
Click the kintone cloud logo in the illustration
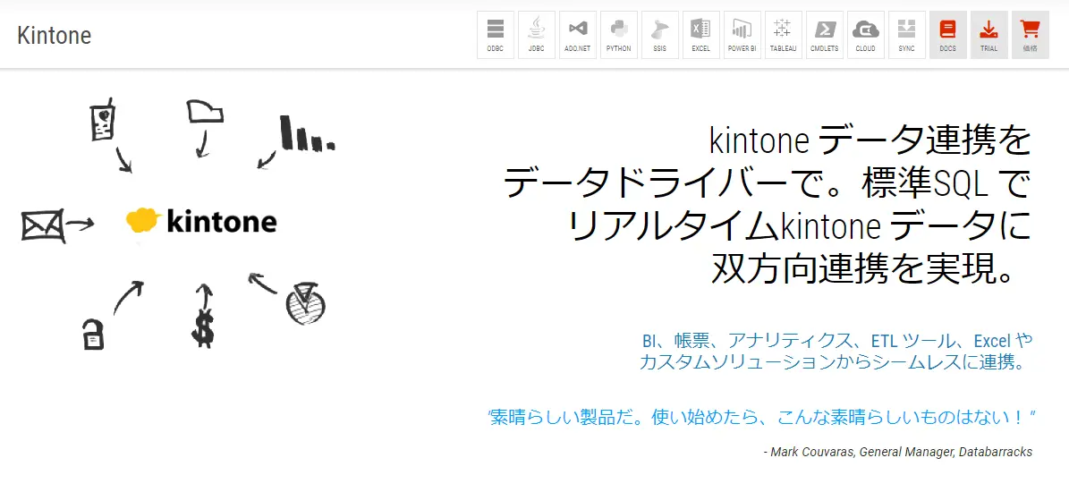coord(201,222)
